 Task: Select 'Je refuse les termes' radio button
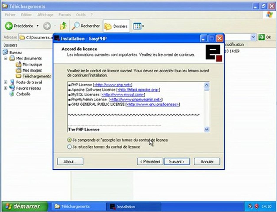pyautogui.click(x=69, y=147)
